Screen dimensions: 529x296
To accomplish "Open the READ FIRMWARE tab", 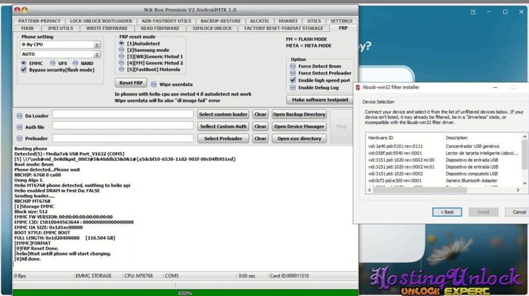I will pos(160,28).
